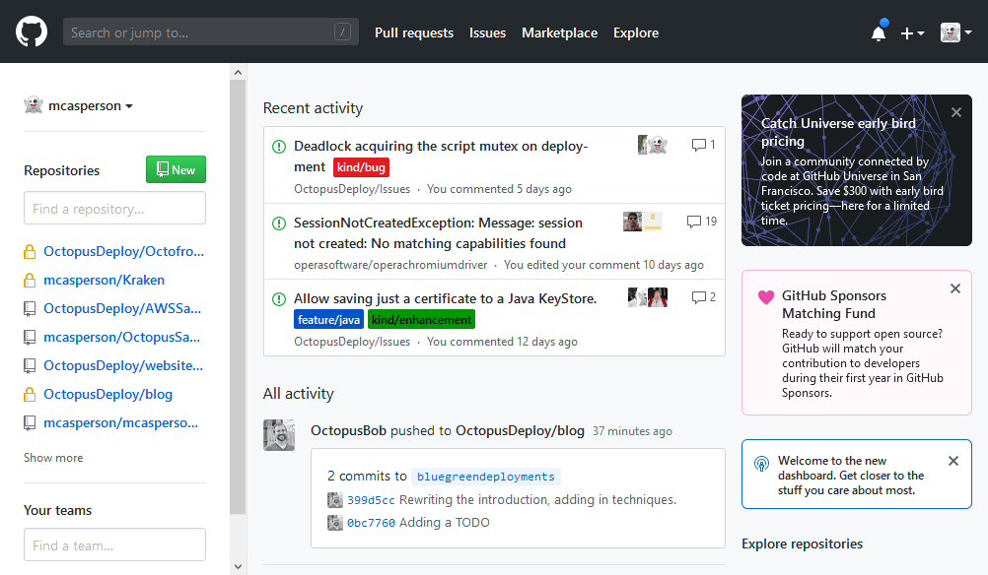Click the green New repository button
The height and width of the screenshot is (575, 988).
(175, 168)
